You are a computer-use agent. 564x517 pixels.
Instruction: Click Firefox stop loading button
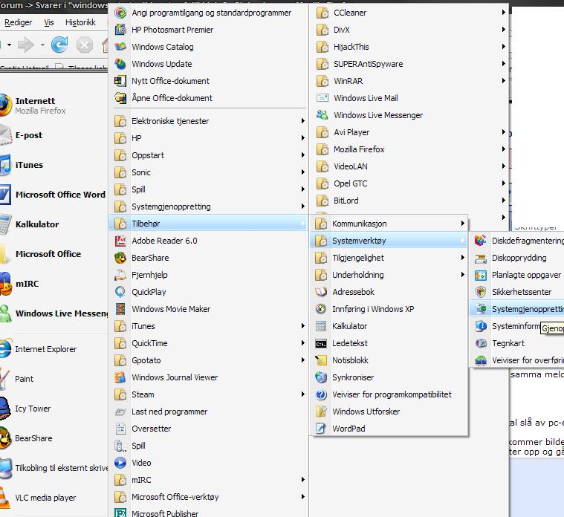(85, 45)
